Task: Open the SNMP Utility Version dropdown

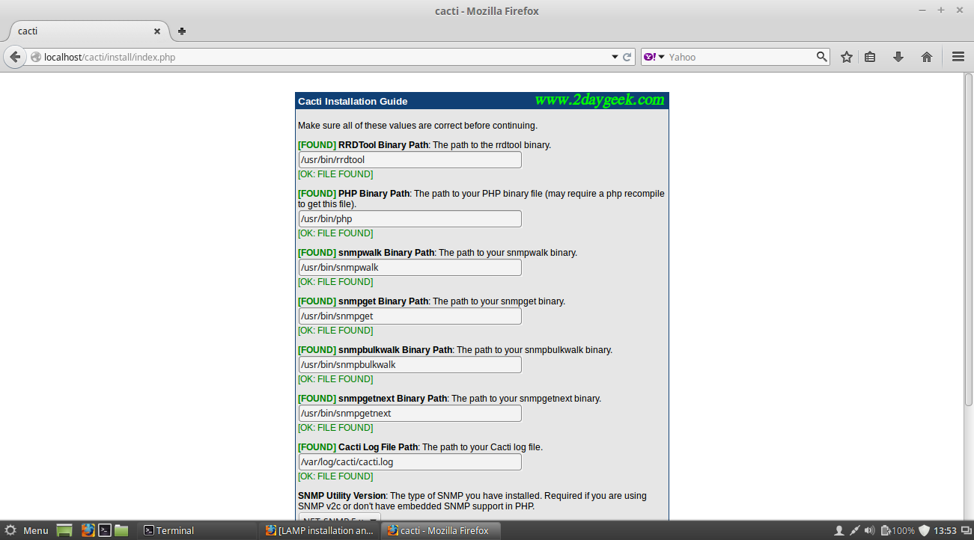Action: (340, 517)
